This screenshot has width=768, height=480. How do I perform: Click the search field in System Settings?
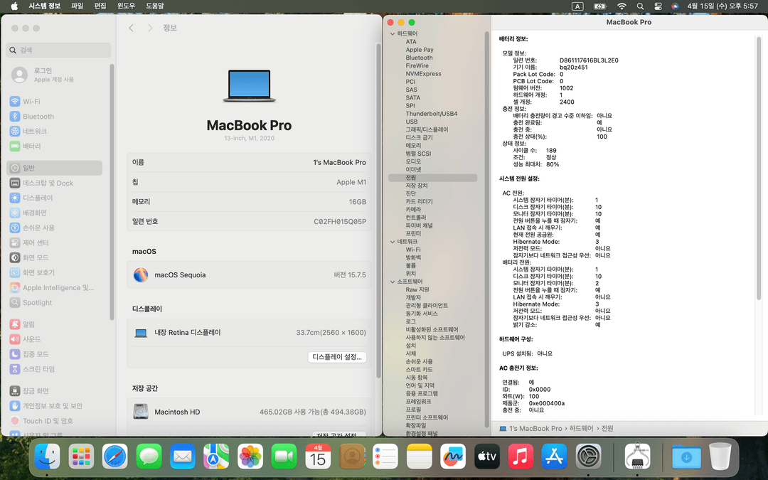pyautogui.click(x=57, y=50)
